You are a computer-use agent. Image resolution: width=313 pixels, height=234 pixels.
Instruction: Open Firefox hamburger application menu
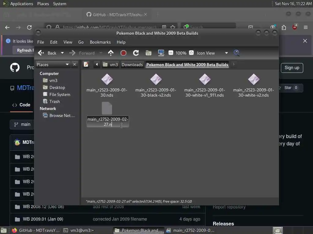[x=306, y=27]
